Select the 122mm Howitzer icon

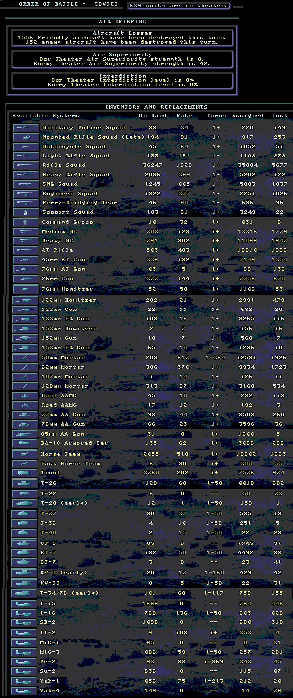(25, 300)
